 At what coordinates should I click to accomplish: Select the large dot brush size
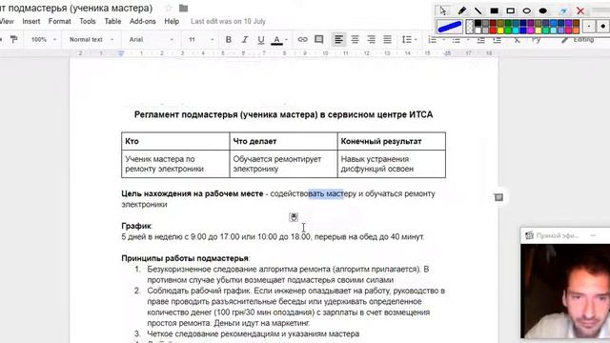pos(602,27)
